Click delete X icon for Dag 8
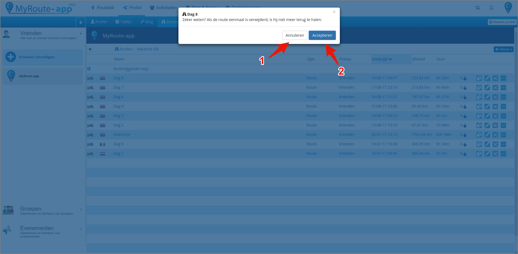Screen dimensions: 518x254 tap(495, 78)
